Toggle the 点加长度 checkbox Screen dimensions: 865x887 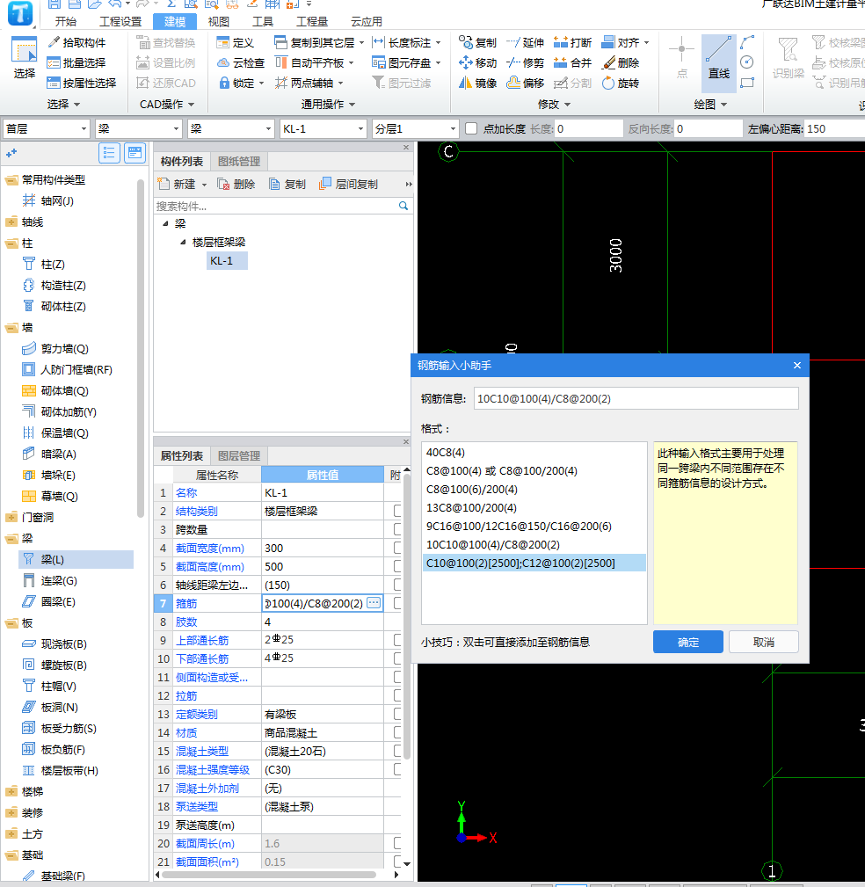click(x=471, y=129)
